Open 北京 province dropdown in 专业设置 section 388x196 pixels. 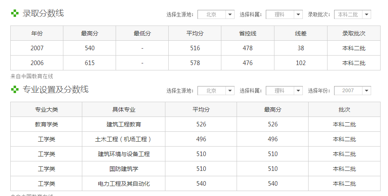pyautogui.click(x=216, y=91)
